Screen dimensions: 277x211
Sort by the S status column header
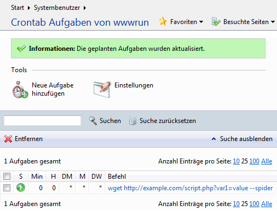pos(21,177)
